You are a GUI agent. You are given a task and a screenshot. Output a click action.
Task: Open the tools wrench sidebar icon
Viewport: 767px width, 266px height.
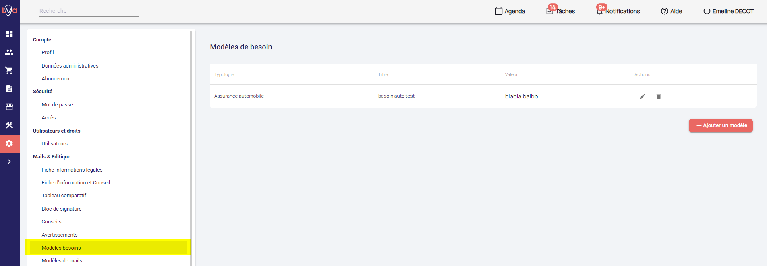point(9,125)
